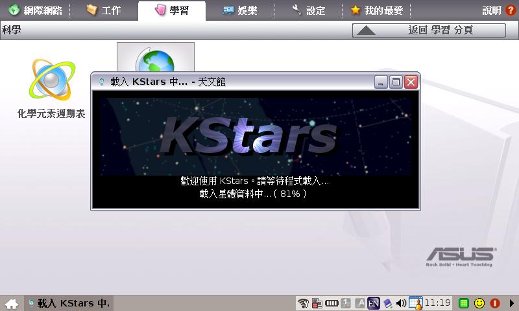Toggle the Caps Lock indicator icon
The image size is (519, 311).
360,303
